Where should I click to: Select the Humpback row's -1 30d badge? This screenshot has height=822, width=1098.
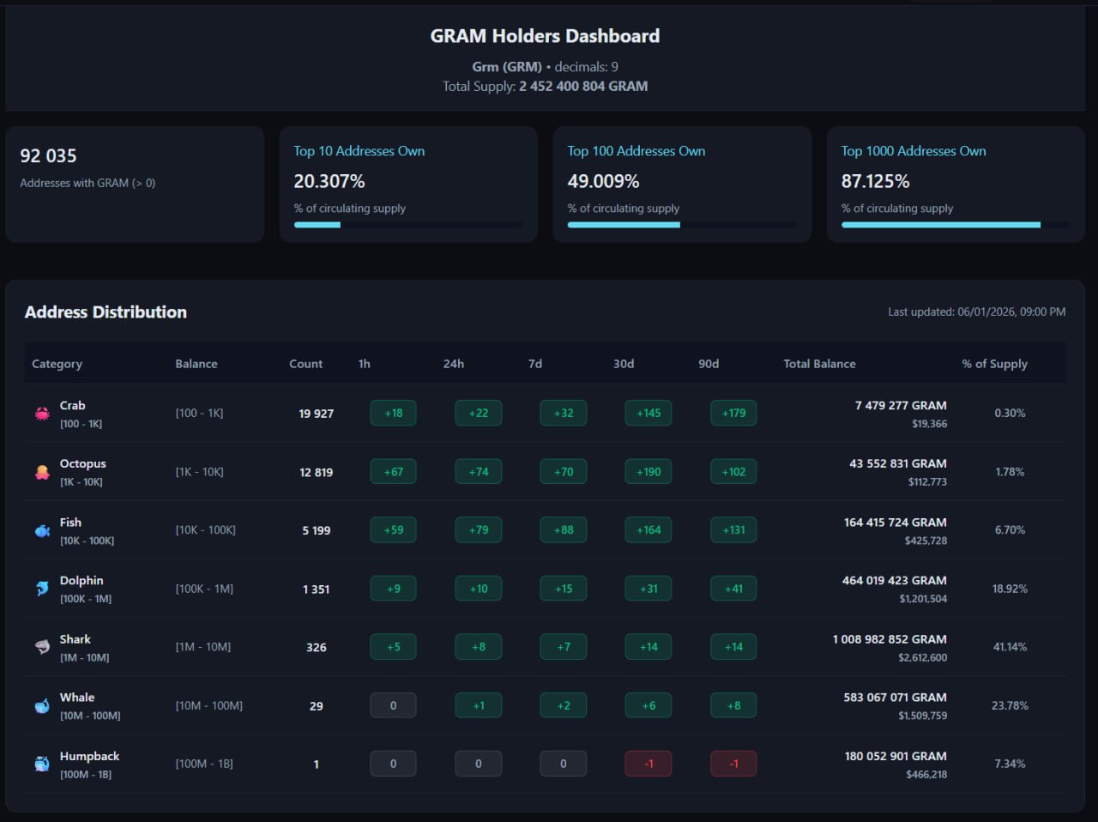click(x=649, y=764)
